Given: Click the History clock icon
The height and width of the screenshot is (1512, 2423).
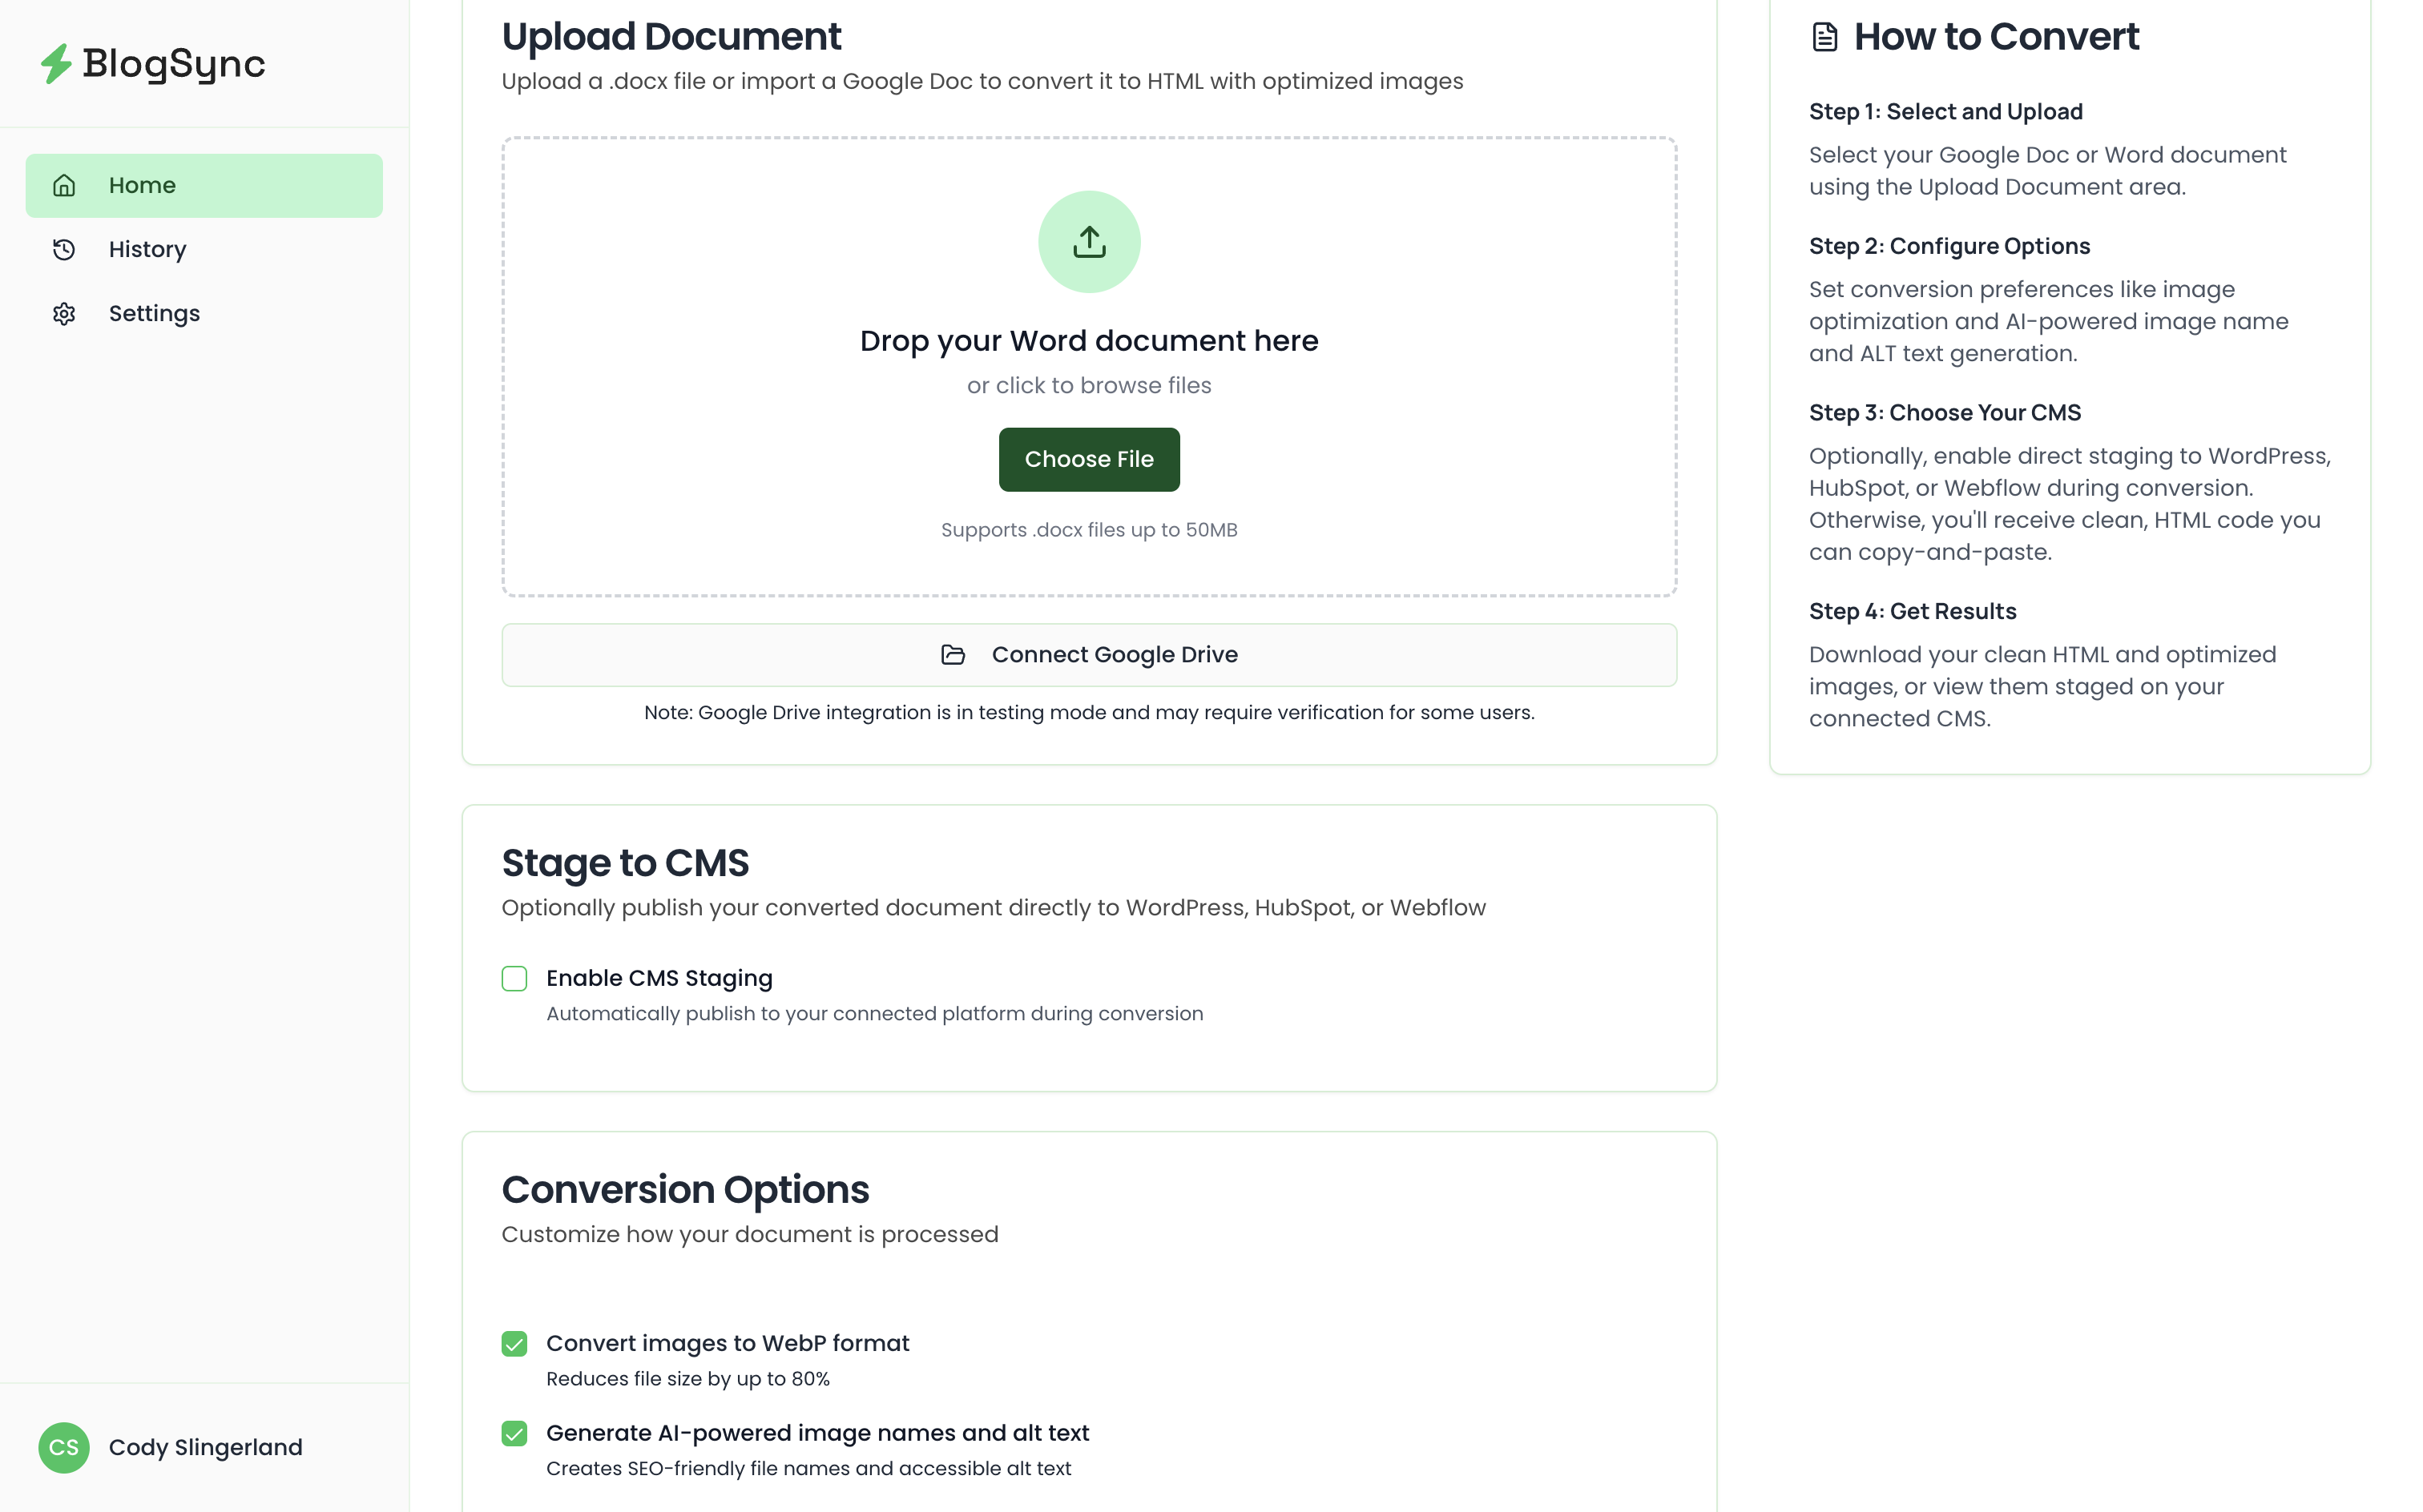Looking at the screenshot, I should [64, 249].
